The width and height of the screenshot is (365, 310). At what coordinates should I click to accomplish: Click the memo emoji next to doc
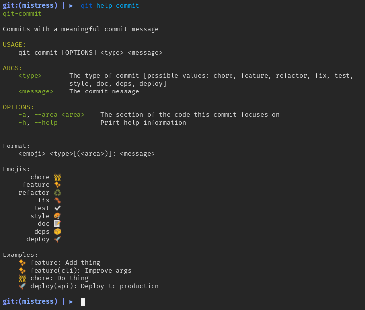58,224
